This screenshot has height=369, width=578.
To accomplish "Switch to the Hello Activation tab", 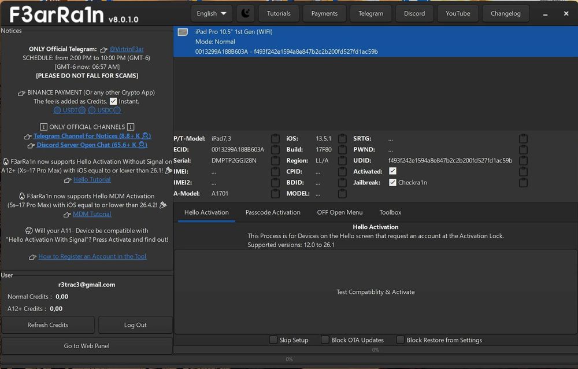I will 206,212.
